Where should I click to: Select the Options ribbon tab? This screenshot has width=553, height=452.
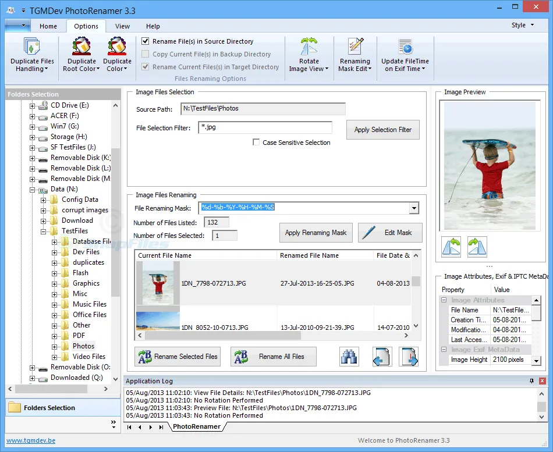(x=86, y=26)
